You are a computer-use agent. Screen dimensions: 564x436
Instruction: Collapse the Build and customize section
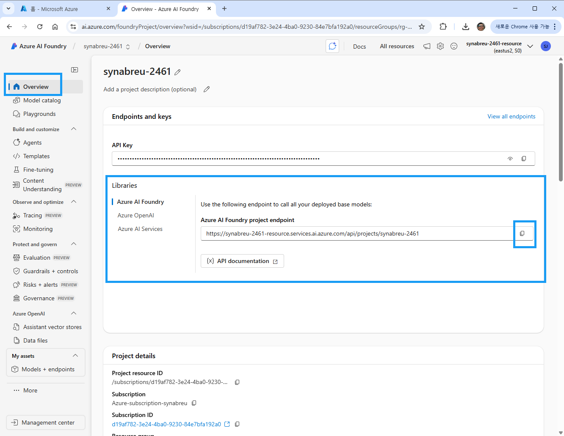[74, 129]
